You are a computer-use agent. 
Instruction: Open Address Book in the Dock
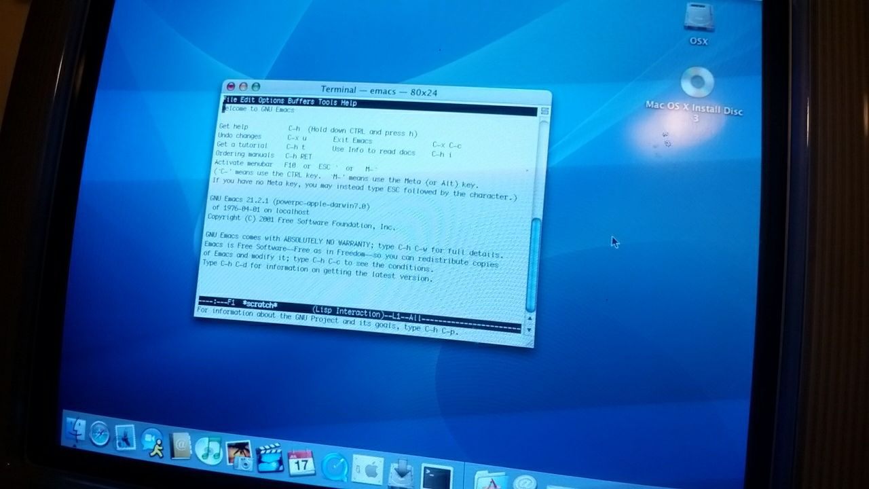[x=180, y=446]
